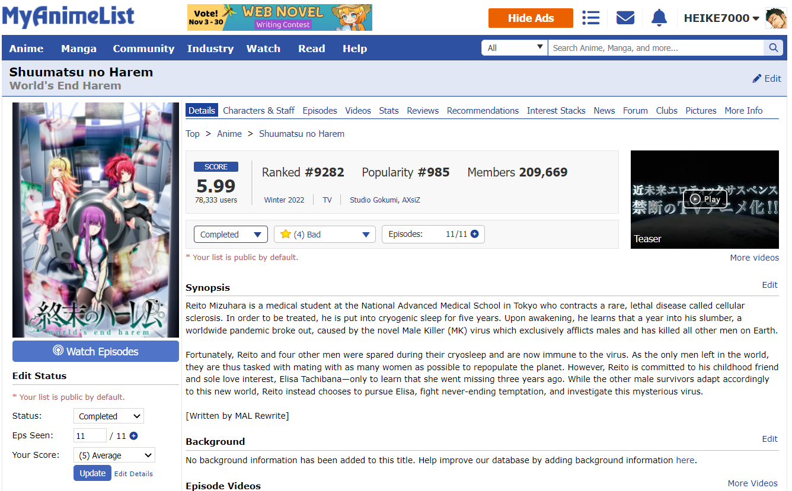
Task: Open the All search category dropdown
Action: (514, 48)
